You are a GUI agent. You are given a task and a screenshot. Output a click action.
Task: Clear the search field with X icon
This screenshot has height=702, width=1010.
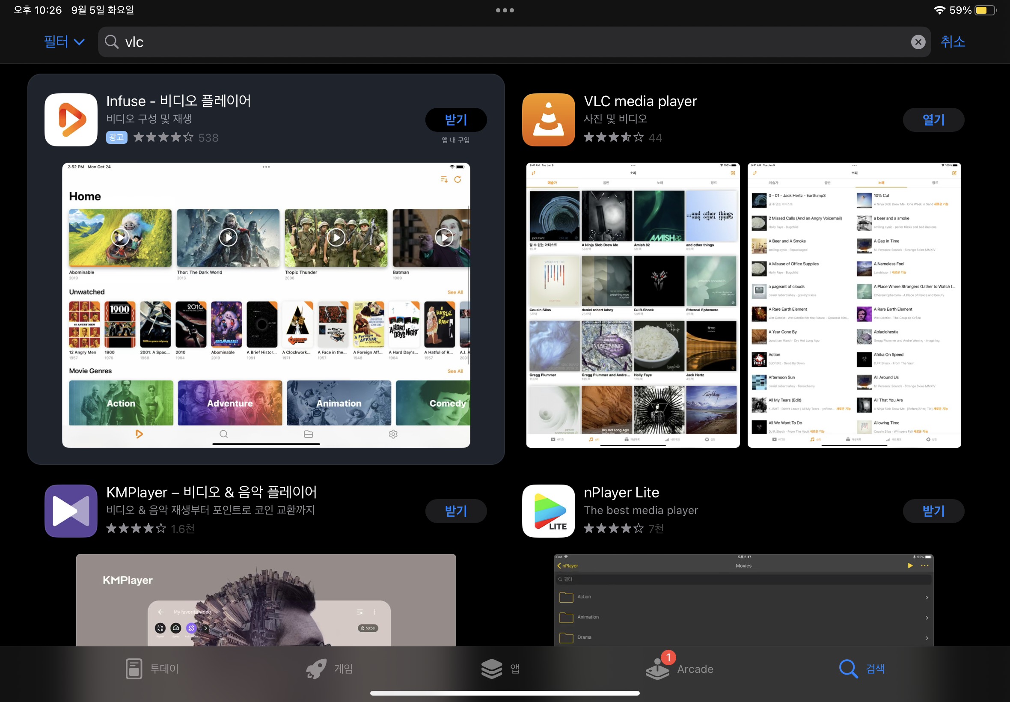pos(918,42)
